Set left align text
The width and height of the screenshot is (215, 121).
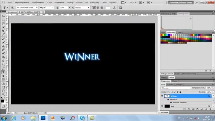(94, 8)
